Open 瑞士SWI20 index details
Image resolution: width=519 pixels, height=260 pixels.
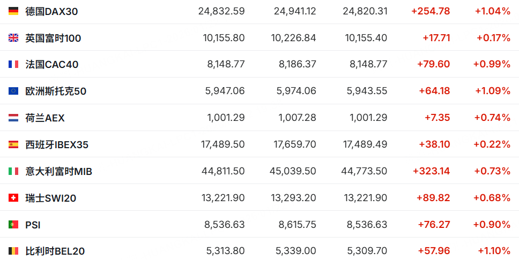click(50, 198)
